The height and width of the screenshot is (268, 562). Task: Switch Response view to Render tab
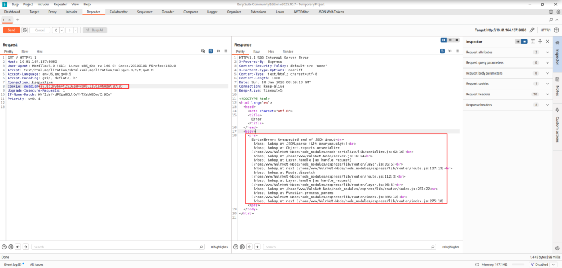coord(288,51)
